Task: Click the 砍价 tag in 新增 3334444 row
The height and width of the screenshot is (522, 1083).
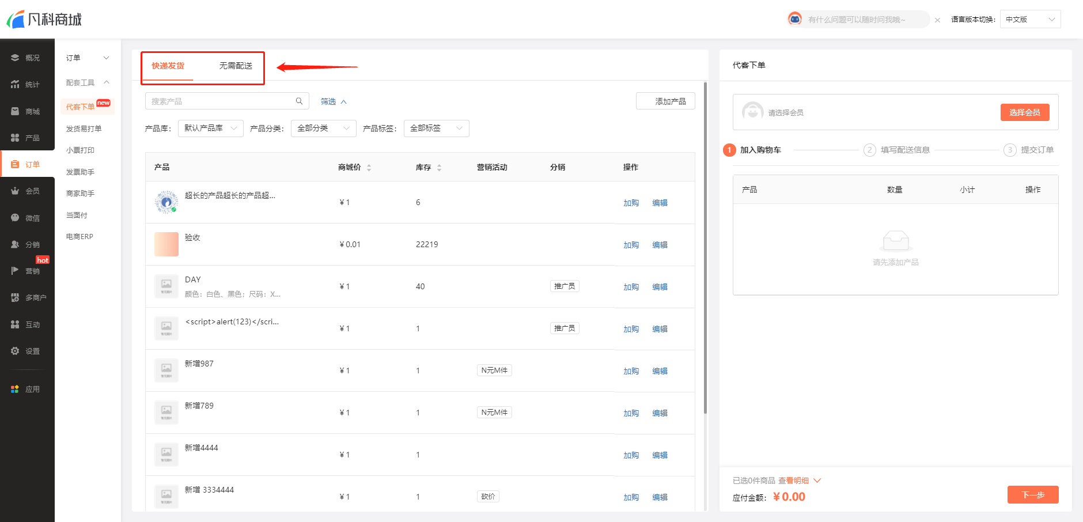Action: click(488, 497)
